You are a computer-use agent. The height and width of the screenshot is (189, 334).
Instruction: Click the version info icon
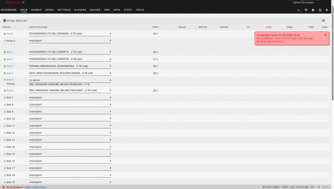23,2
